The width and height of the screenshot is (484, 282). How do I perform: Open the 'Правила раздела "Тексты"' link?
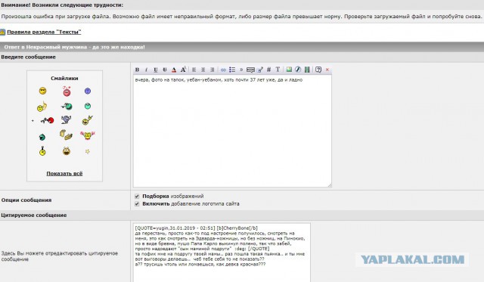[44, 32]
